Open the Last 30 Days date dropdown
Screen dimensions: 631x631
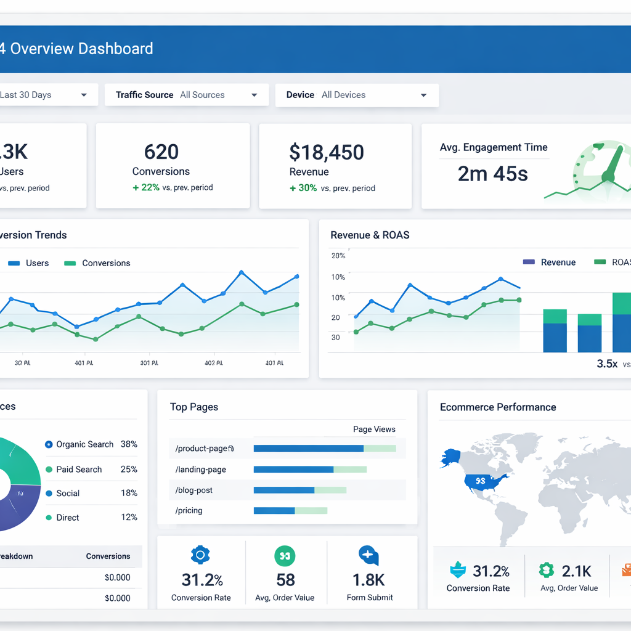coord(43,95)
